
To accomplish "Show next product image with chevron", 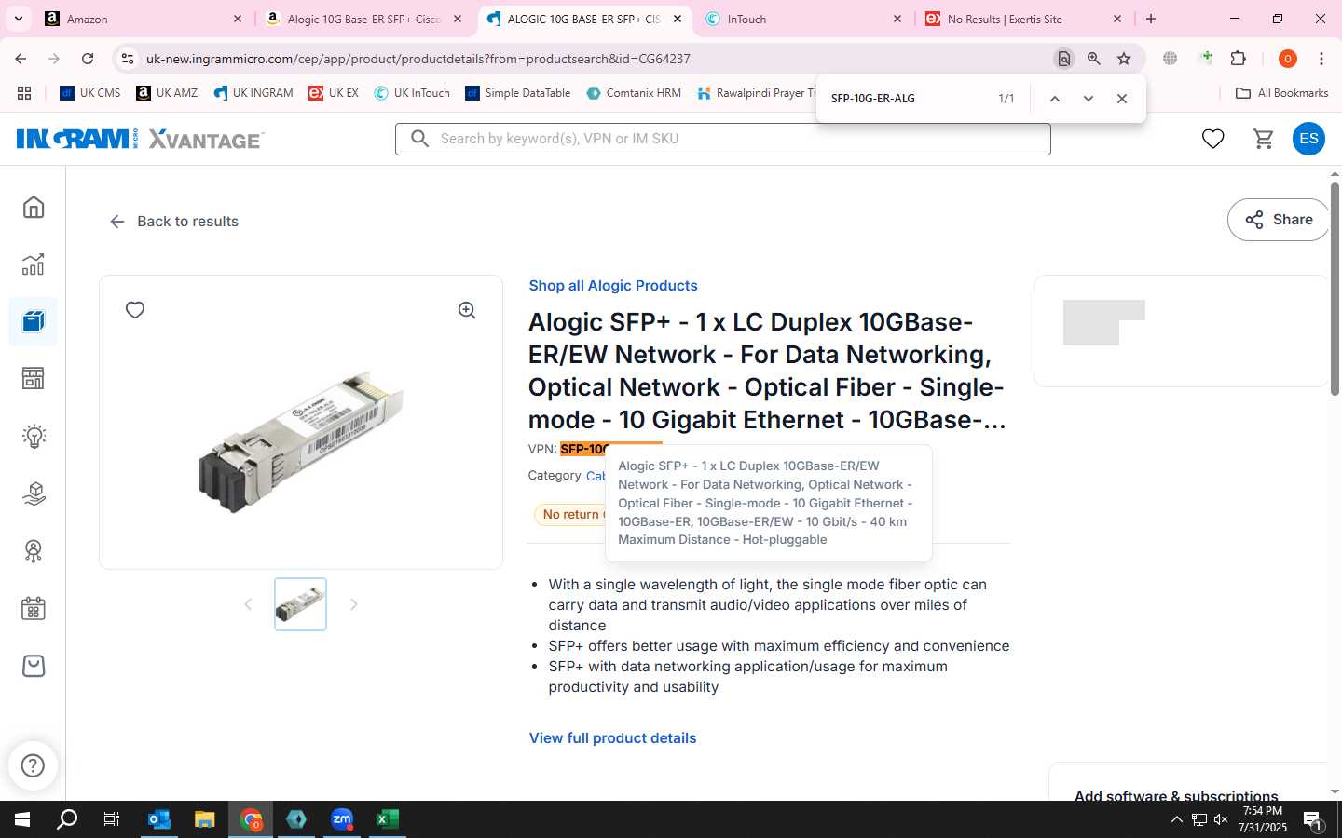I will click(x=353, y=604).
